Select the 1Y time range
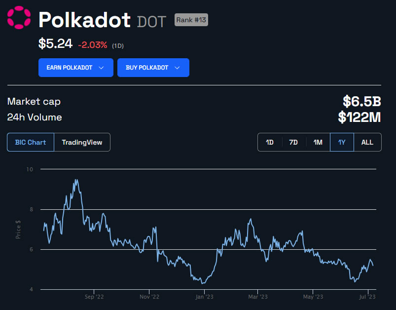Viewport: 396px width, 310px height. pyautogui.click(x=342, y=142)
